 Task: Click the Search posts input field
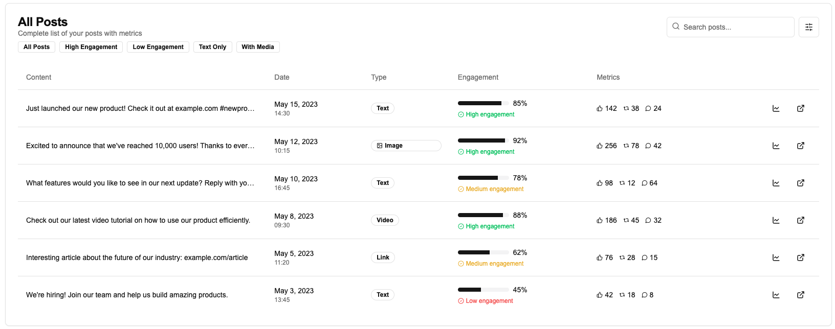(736, 27)
